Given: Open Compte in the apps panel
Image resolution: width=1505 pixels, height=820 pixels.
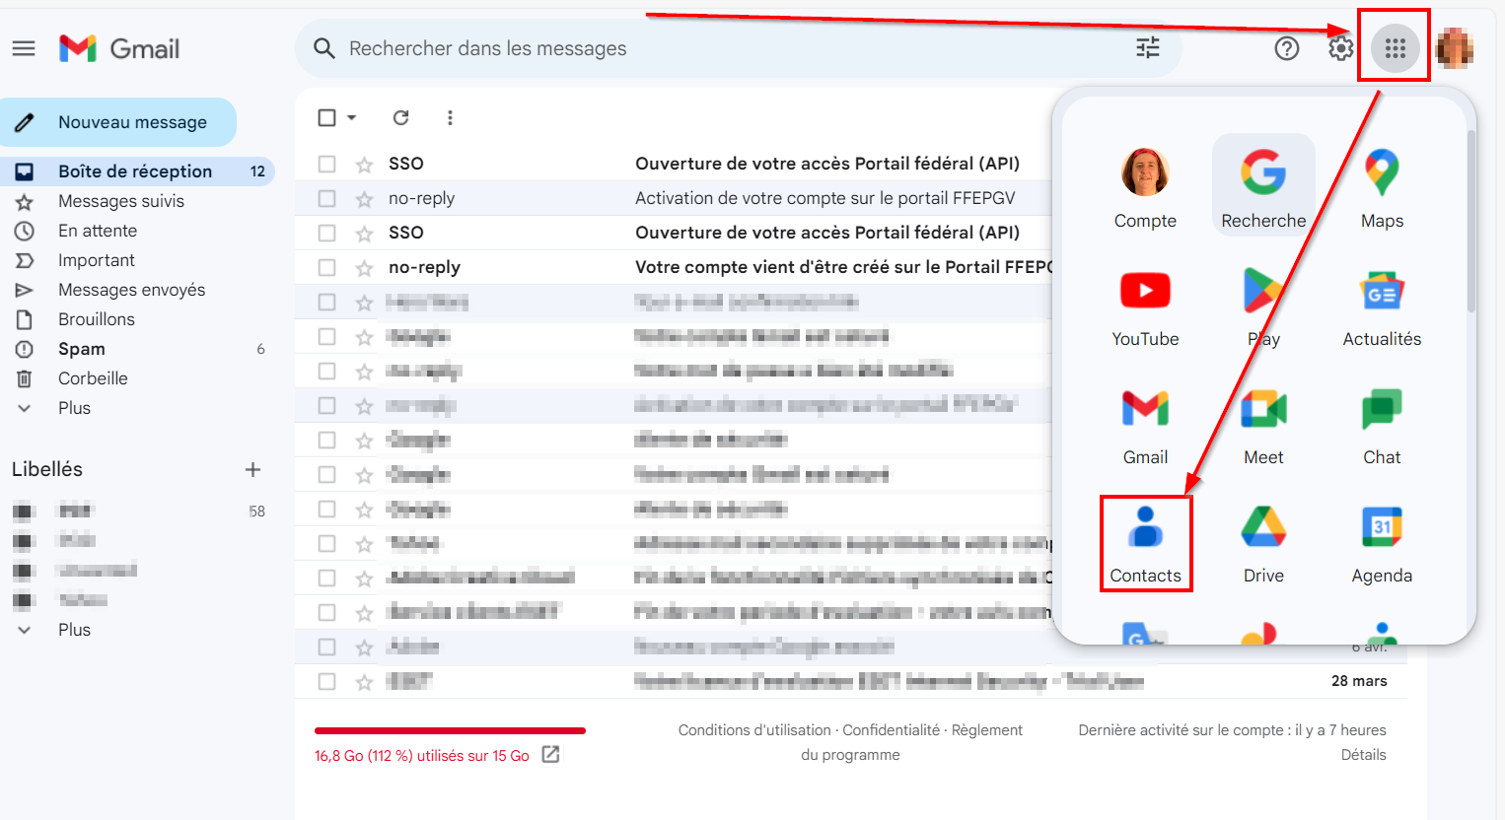Looking at the screenshot, I should [x=1145, y=187].
